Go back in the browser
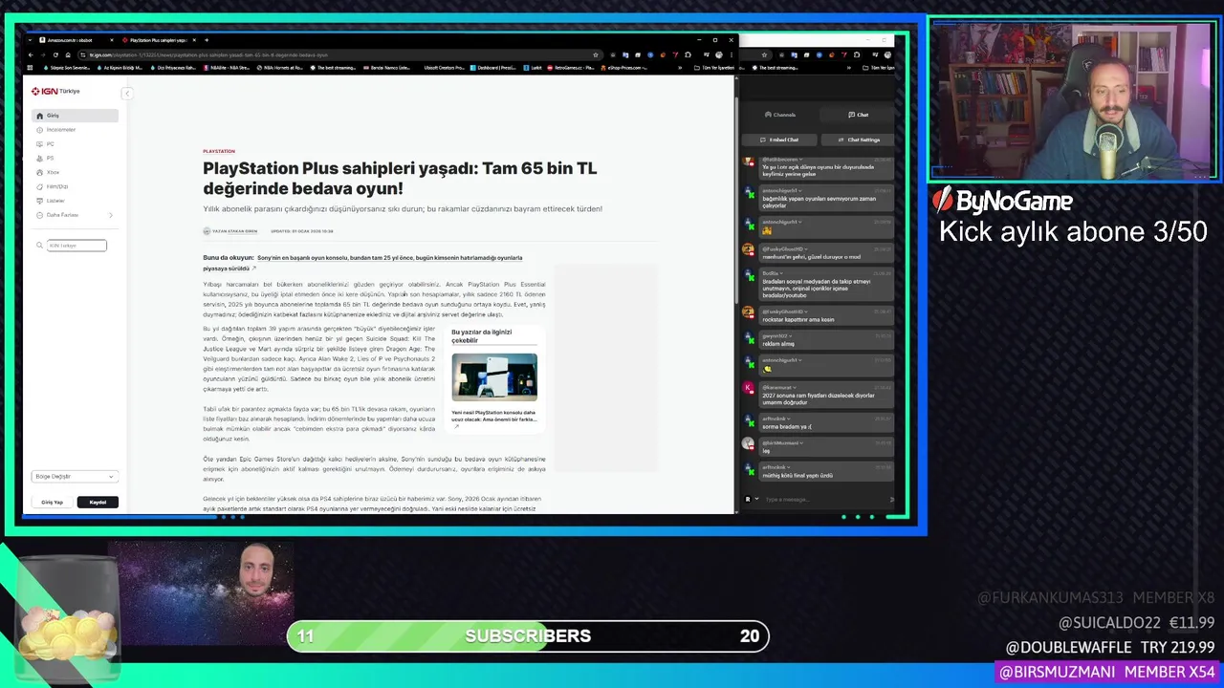This screenshot has width=1224, height=688. point(31,54)
